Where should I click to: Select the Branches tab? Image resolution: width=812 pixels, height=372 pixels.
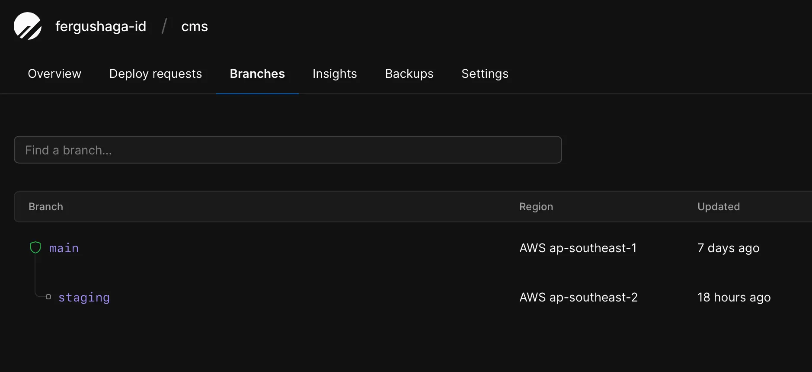257,74
